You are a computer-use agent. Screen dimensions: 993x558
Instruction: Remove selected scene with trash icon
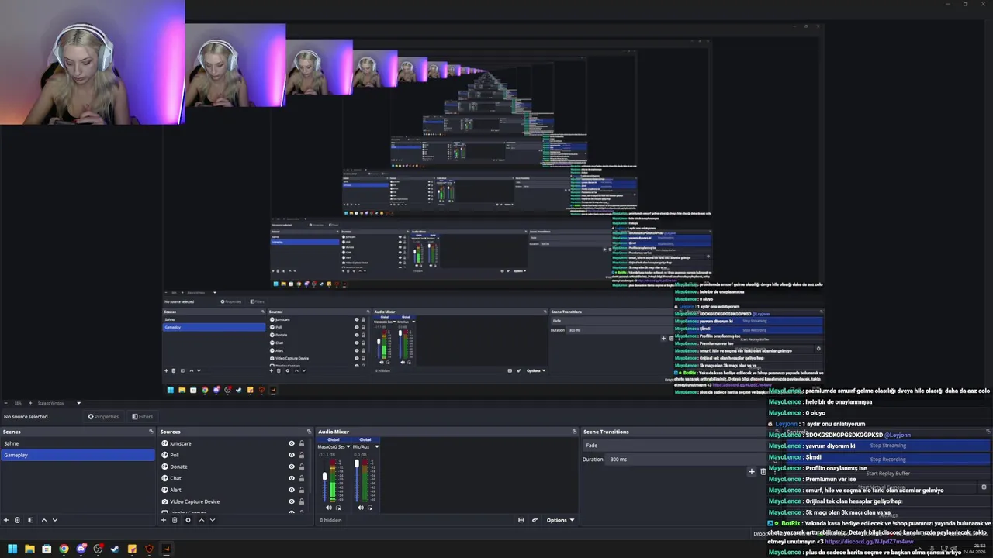click(18, 520)
